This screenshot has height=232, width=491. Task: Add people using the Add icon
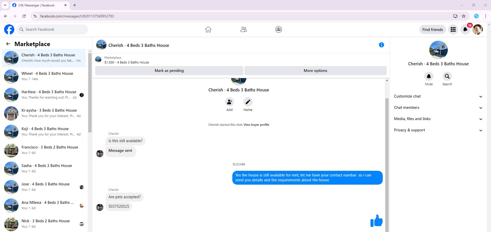pyautogui.click(x=230, y=102)
